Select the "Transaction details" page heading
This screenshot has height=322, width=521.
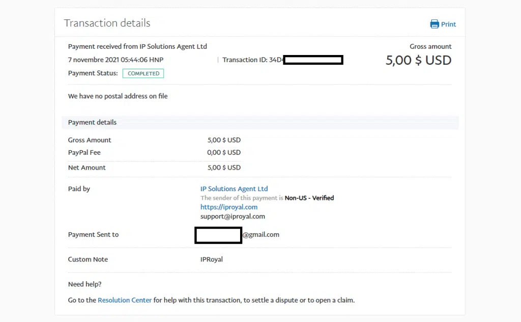coord(107,23)
